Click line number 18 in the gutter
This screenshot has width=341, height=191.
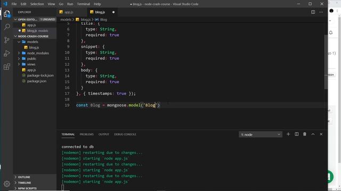(67, 99)
